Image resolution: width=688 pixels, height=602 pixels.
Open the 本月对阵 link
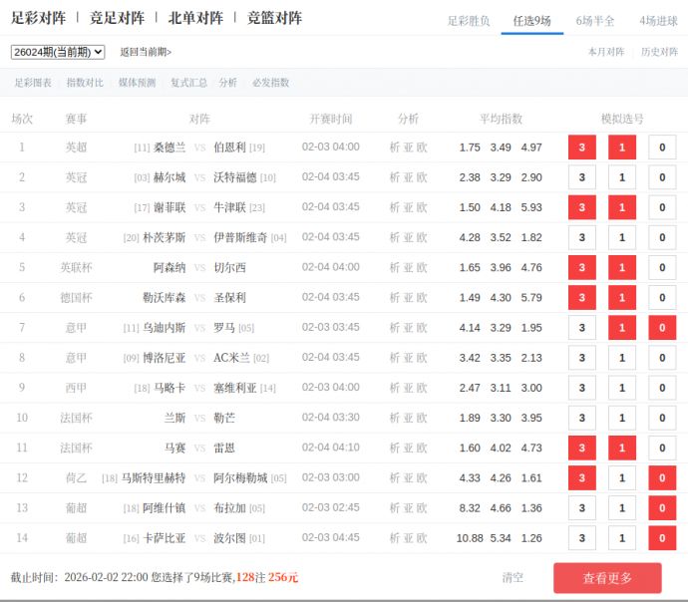tap(606, 52)
